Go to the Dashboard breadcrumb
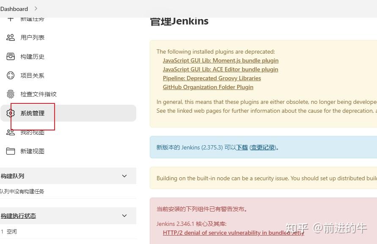The width and height of the screenshot is (377, 244). click(14, 8)
